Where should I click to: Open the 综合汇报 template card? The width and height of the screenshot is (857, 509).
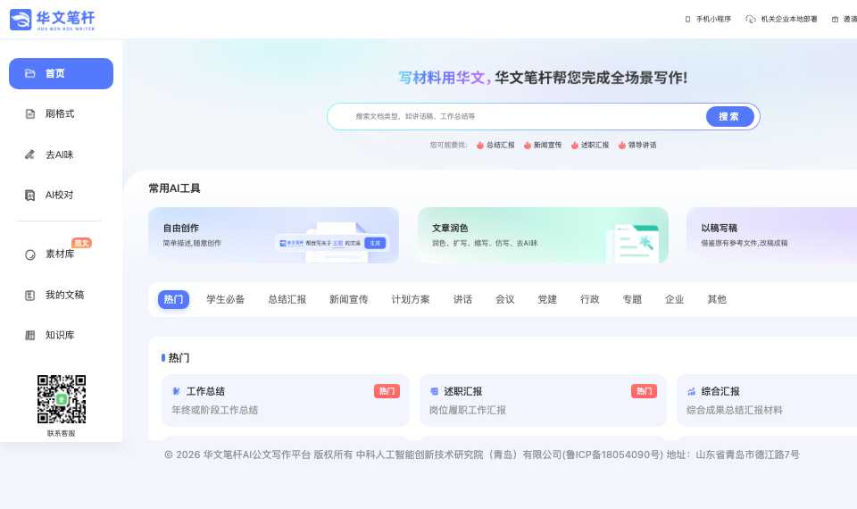pos(767,400)
